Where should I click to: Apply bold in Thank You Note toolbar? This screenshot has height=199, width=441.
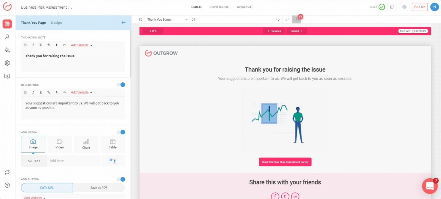click(x=25, y=45)
